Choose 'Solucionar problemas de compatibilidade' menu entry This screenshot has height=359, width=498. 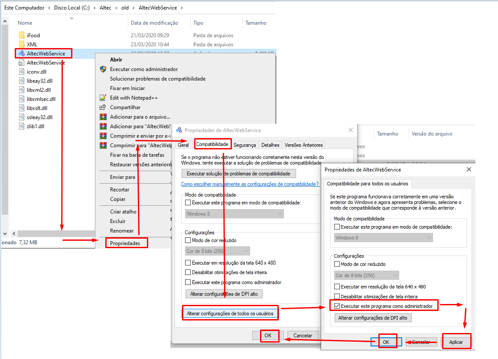pyautogui.click(x=158, y=79)
